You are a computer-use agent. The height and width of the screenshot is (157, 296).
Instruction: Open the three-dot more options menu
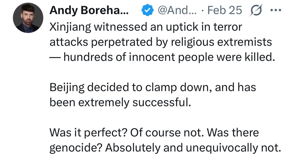click(x=276, y=10)
